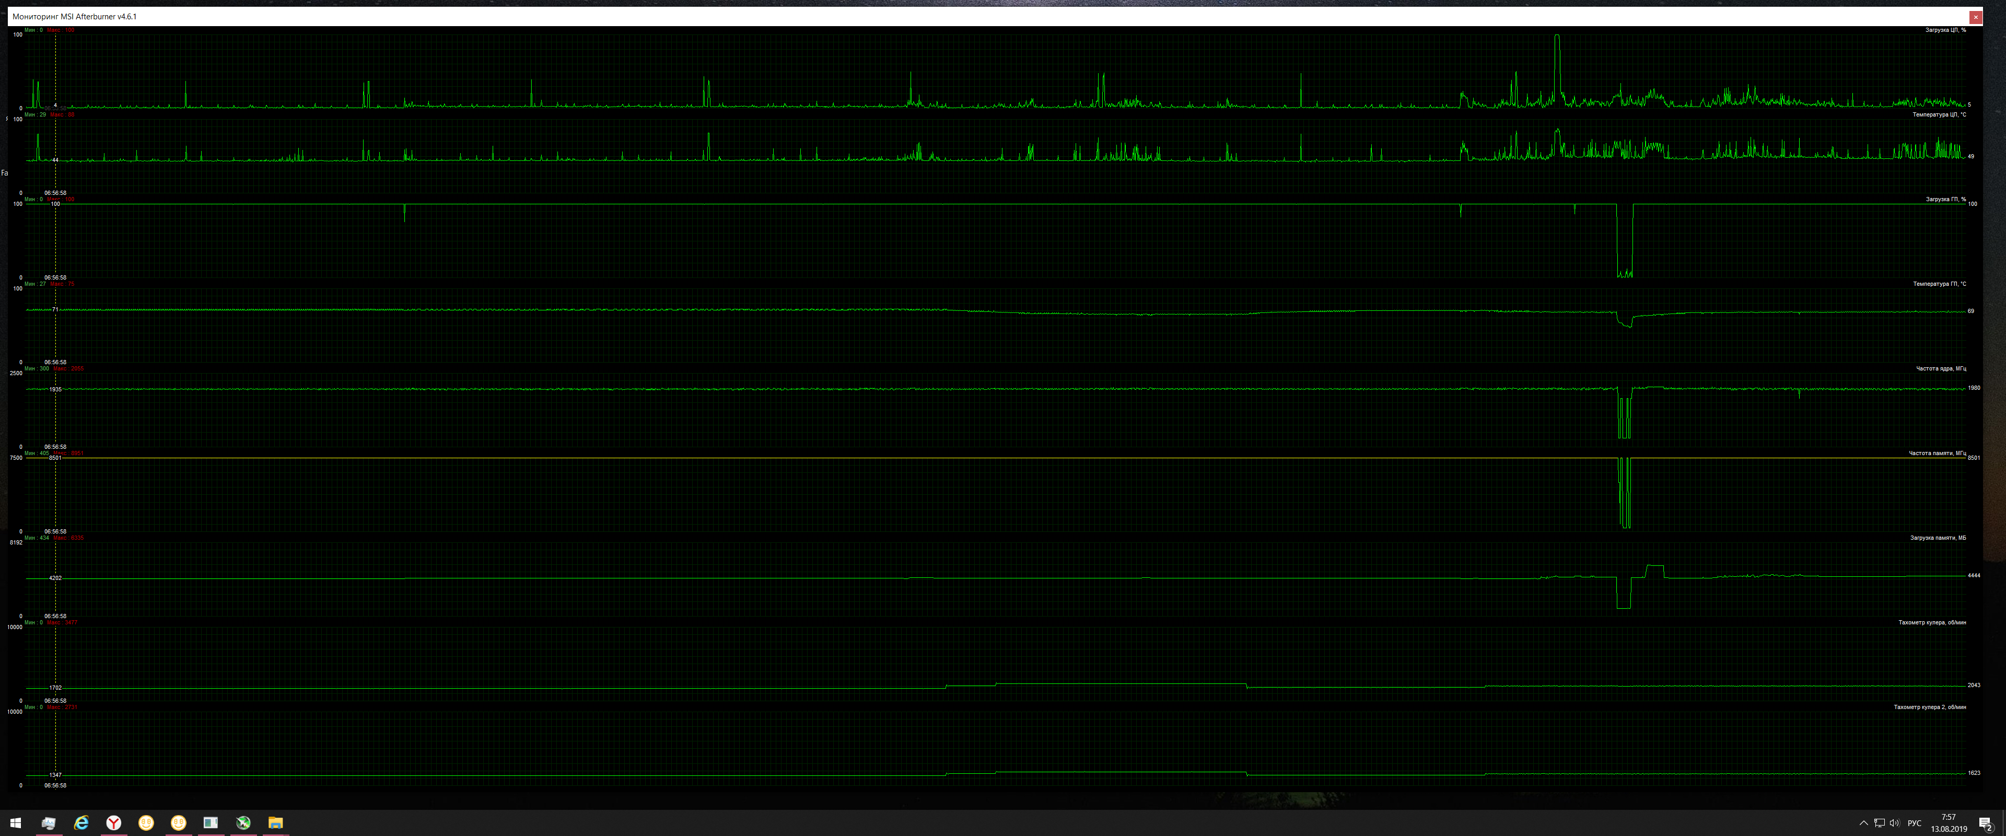
Task: Click the 'Загрузка ГП, %' GPU usage graph label
Action: 1945,200
